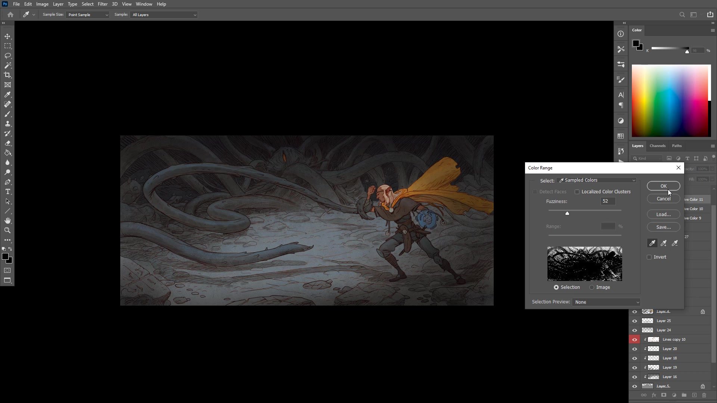The image size is (717, 403).
Task: Open the Sample Size dropdown
Action: (88, 15)
